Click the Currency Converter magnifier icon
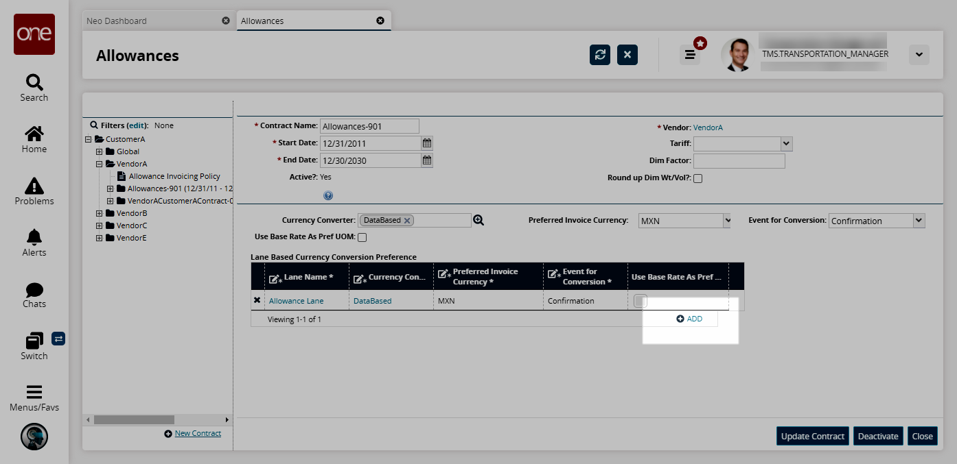Viewport: 957px width, 464px height. 478,221
